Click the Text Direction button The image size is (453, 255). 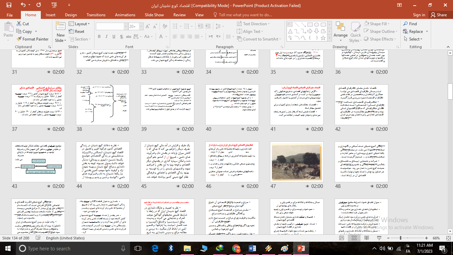(253, 24)
